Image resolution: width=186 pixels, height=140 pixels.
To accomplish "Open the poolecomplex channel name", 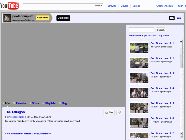I will pos(23,16).
